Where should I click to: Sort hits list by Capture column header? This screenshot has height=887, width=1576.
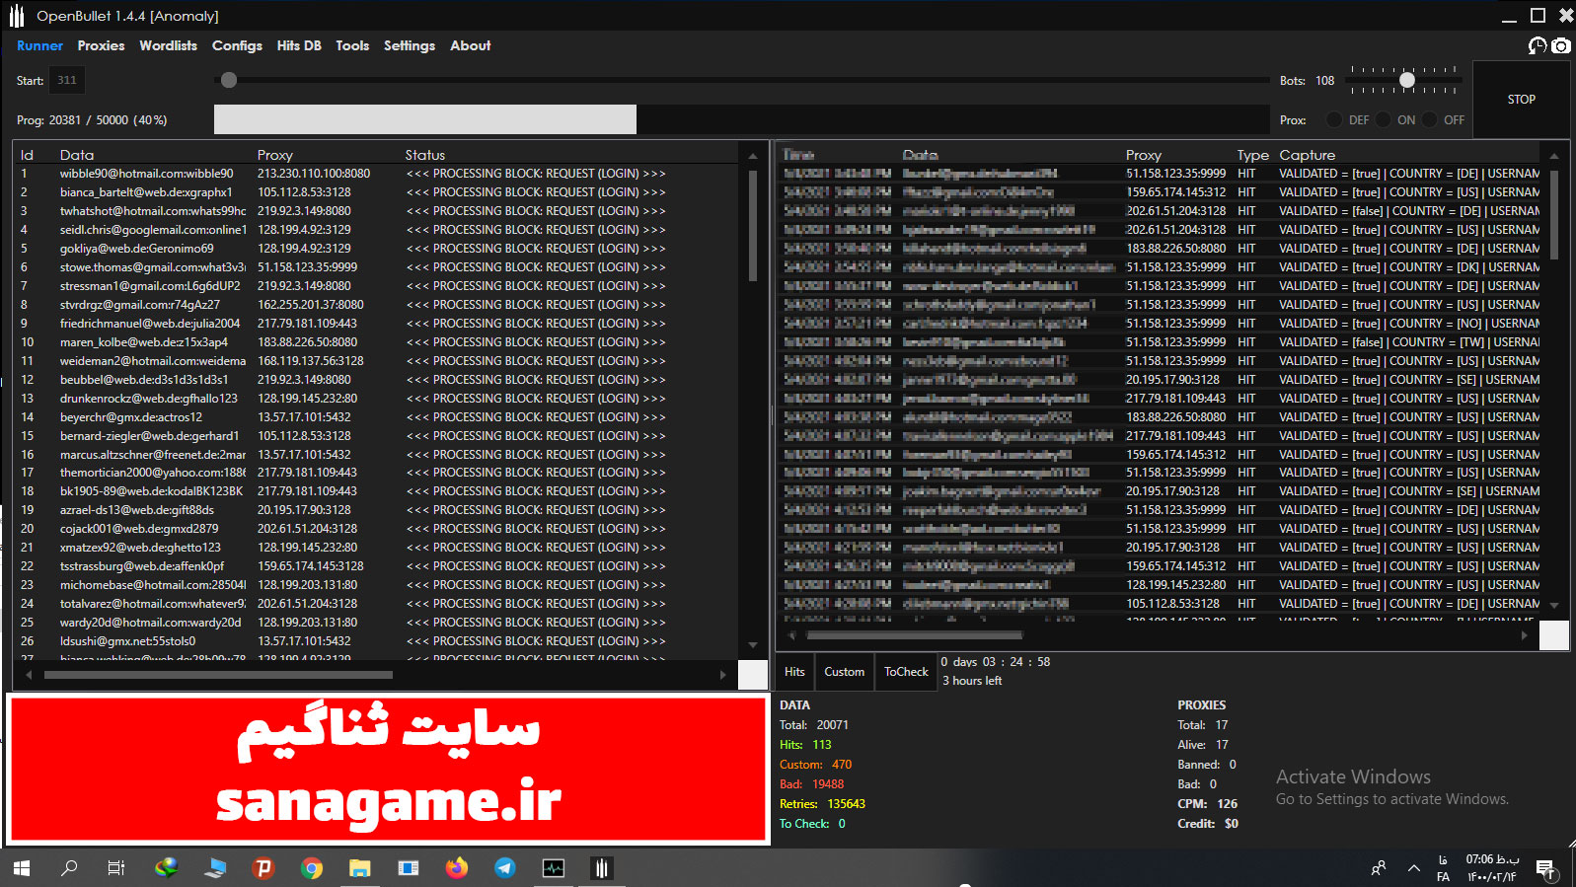pos(1308,155)
